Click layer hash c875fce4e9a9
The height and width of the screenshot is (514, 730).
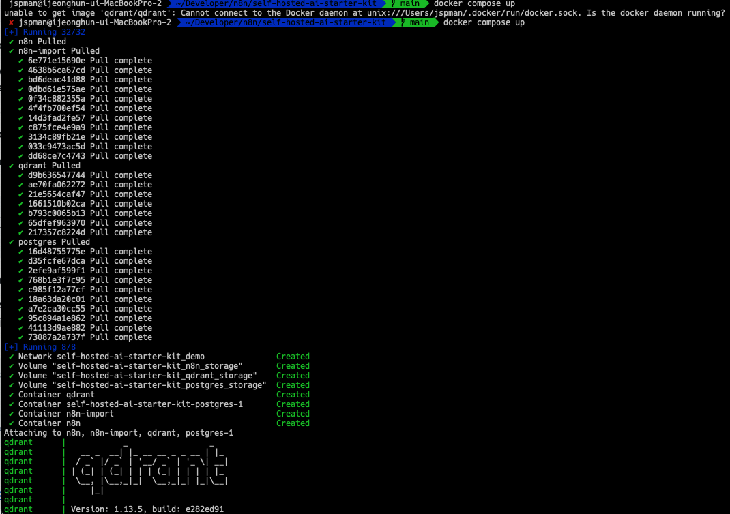(57, 127)
